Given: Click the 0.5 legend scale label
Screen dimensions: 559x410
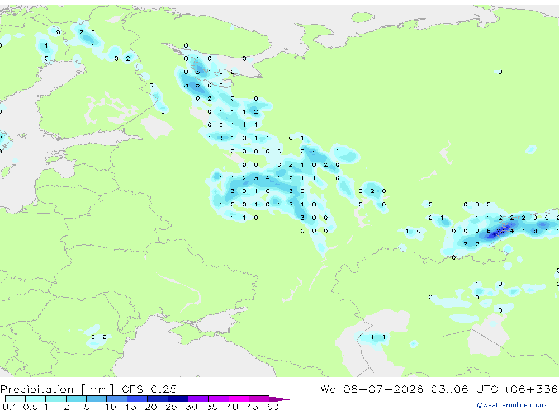Looking at the screenshot, I should [x=30, y=407].
